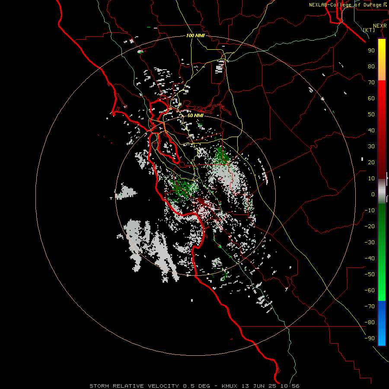Screen dimensions: 389x389
Task: Click the '50' label on velocity scale
Action: point(371,115)
